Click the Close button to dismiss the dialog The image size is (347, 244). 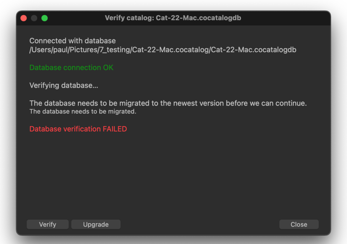click(298, 224)
